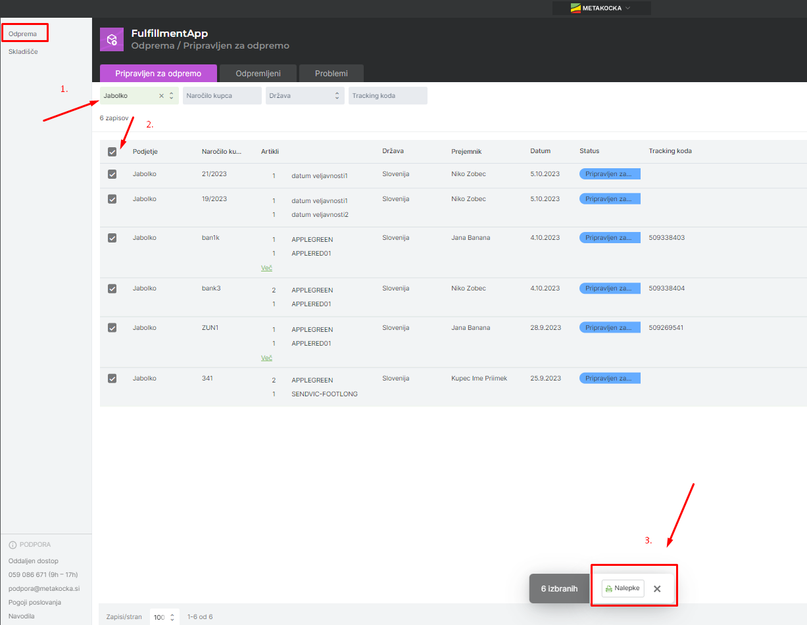Click order number ZUN1

[210, 328]
